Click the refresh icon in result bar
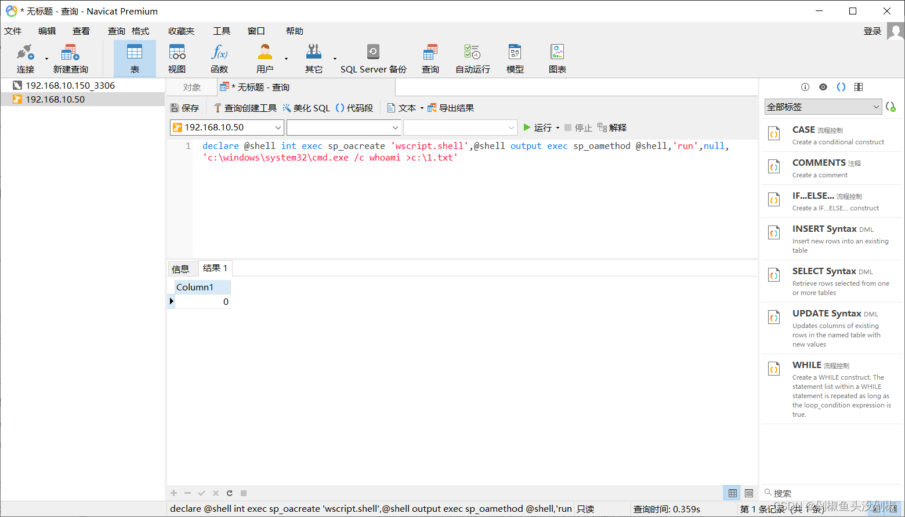 230,493
